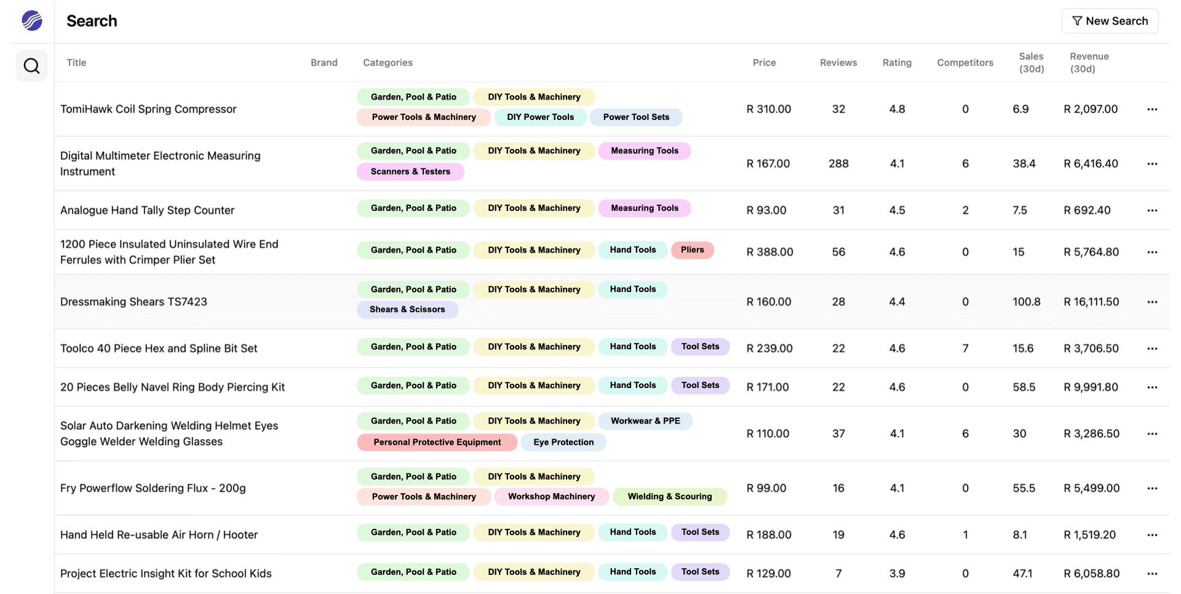Open three-dot menu for Digital Multimeter row
This screenshot has width=1181, height=594.
coord(1152,164)
